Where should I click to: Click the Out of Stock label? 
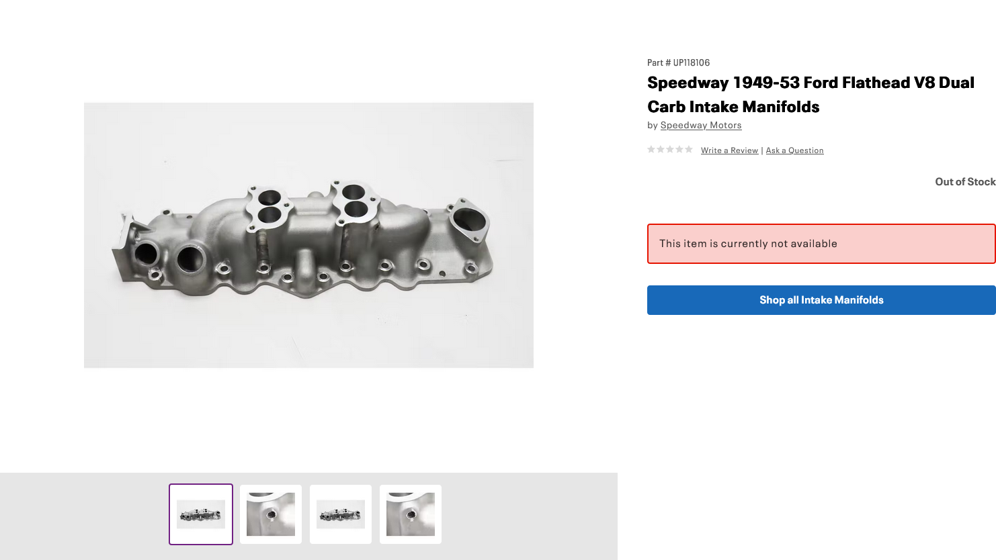965,181
